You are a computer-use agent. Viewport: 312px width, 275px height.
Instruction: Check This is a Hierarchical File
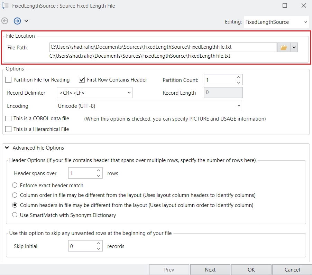[x=9, y=129]
